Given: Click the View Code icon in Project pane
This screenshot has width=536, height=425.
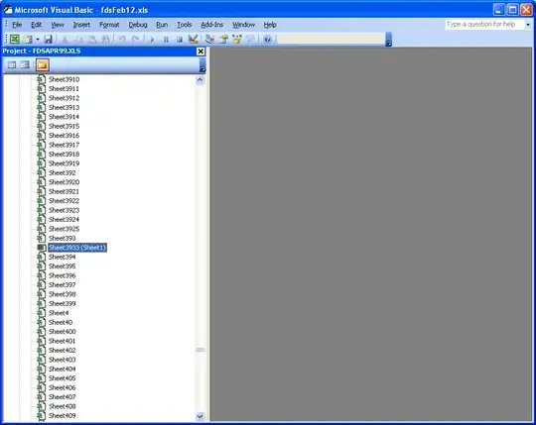Looking at the screenshot, I should point(12,64).
